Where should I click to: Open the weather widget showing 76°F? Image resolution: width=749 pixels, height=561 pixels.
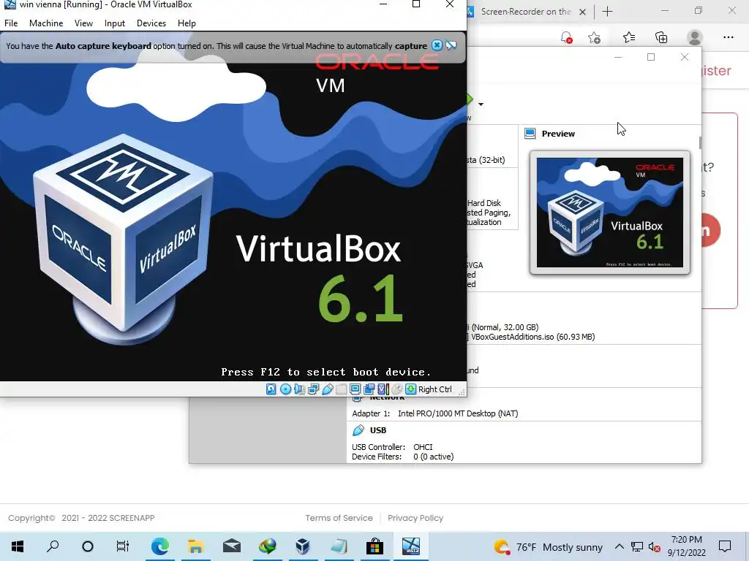pos(549,546)
